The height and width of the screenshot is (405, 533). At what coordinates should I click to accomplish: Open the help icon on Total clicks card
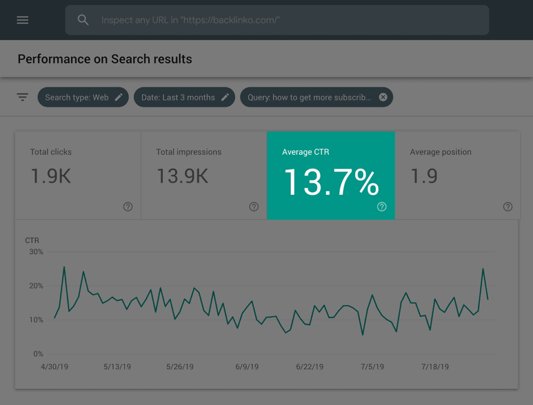[127, 207]
